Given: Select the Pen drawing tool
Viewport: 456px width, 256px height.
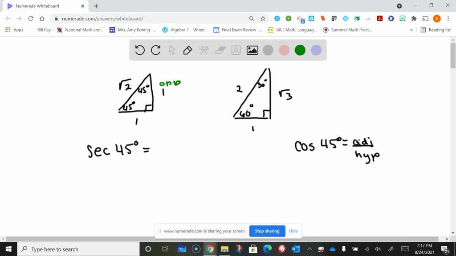Looking at the screenshot, I should click(x=187, y=50).
